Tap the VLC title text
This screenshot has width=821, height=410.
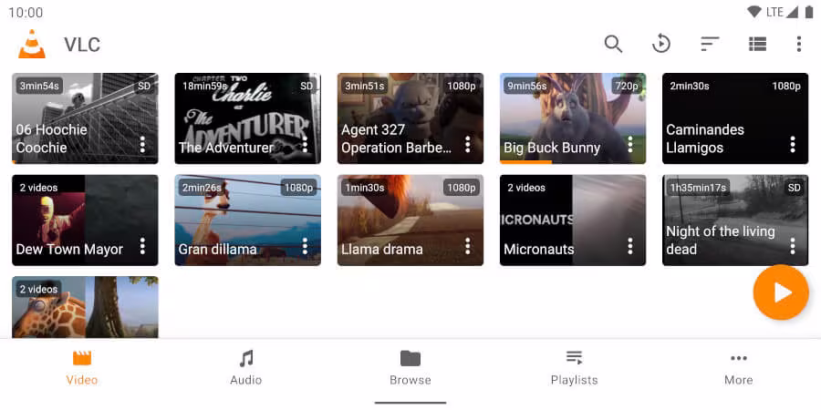[82, 45]
